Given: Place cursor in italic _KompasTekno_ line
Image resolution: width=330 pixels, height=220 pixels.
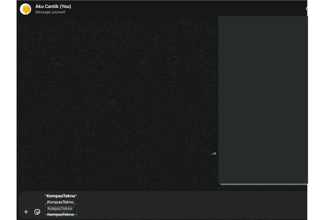Looking at the screenshot, I should tap(61, 202).
